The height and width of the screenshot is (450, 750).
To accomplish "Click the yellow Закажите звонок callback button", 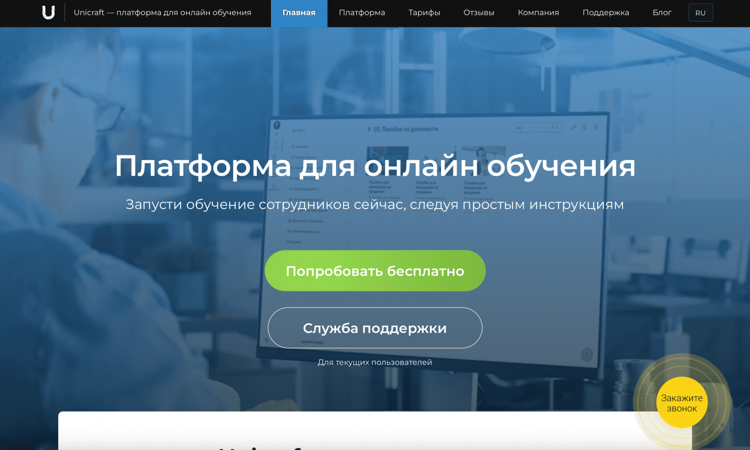I will click(x=682, y=403).
